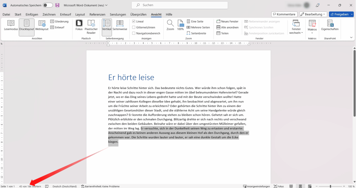Viewport: 356px width, 188px height.
Task: Show the Navigationsbereich
Action: 133,33
